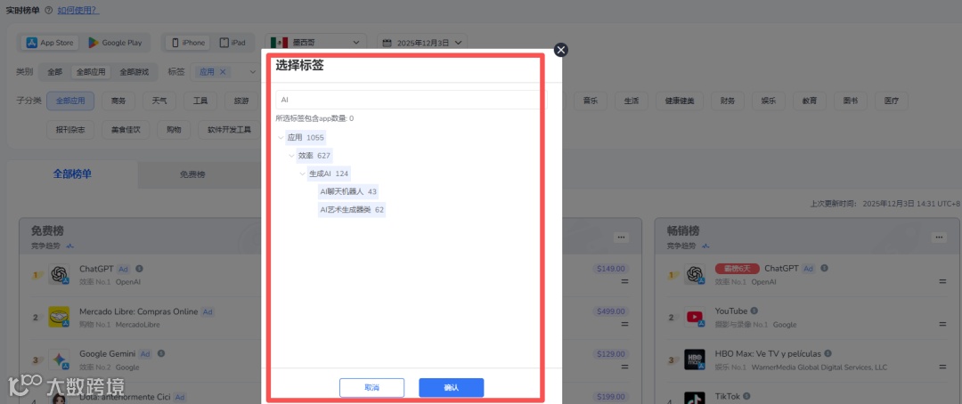962x404 pixels.
Task: Open the YouTube app icon in 畅销榜
Action: (695, 317)
